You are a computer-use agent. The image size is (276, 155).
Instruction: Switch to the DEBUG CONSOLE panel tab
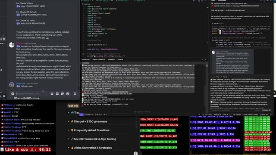pyautogui.click(x=99, y=59)
